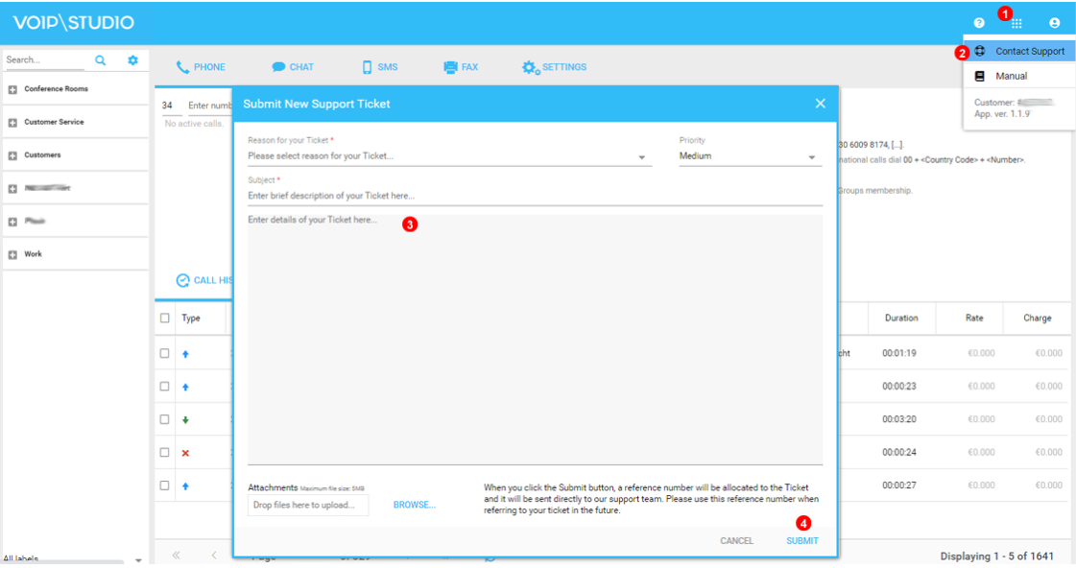Open the Fax section icon
This screenshot has height=568, width=1076.
pos(448,66)
